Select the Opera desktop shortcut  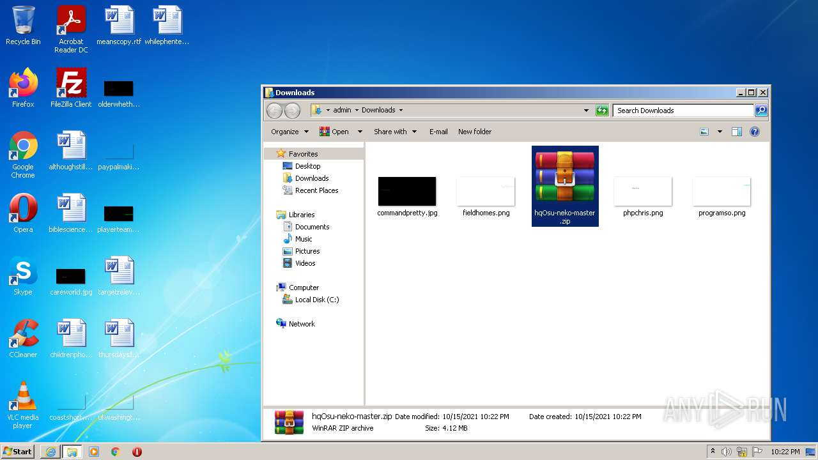(x=23, y=213)
